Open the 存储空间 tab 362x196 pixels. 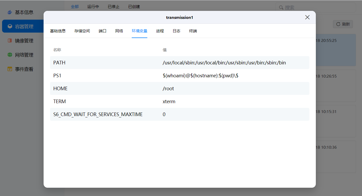pyautogui.click(x=82, y=31)
